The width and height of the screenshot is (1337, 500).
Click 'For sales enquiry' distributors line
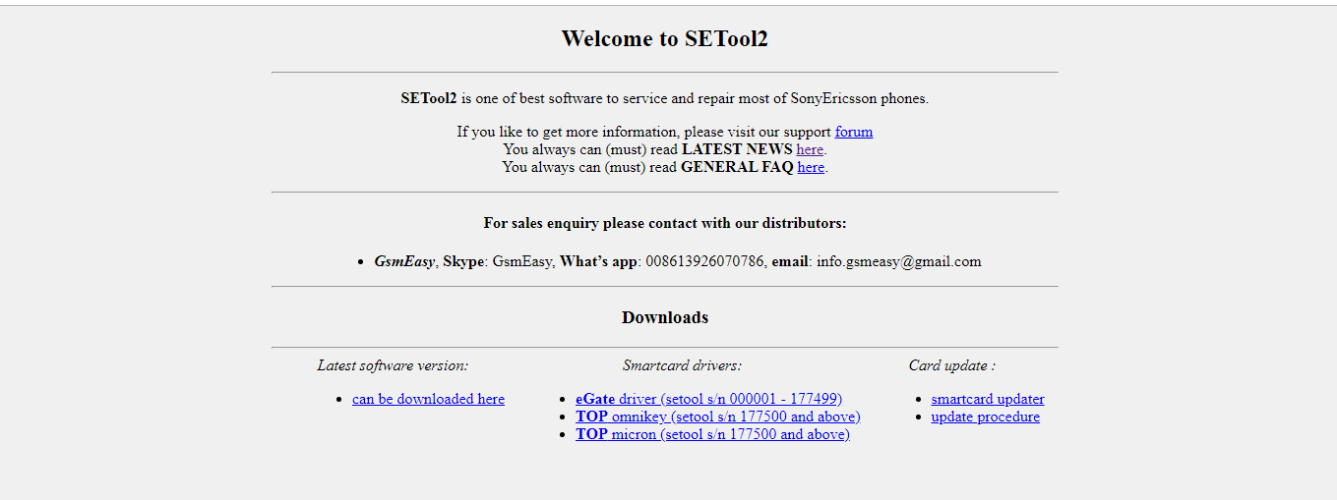(x=665, y=223)
